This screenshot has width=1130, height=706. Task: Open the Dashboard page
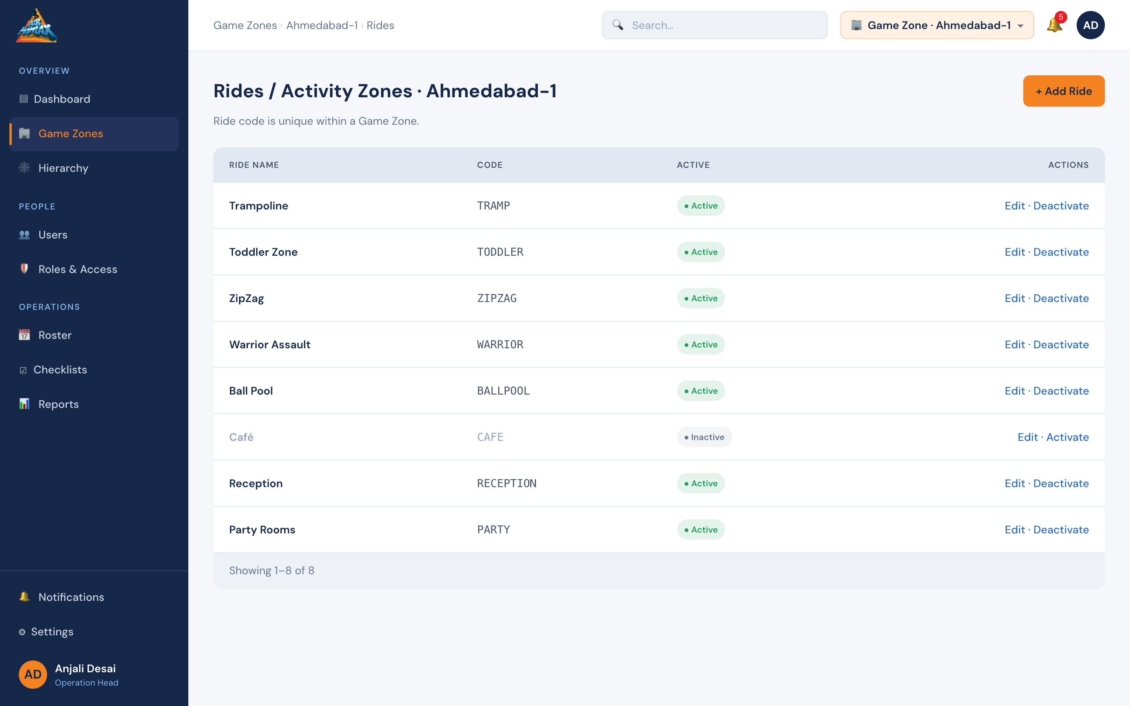pyautogui.click(x=94, y=99)
